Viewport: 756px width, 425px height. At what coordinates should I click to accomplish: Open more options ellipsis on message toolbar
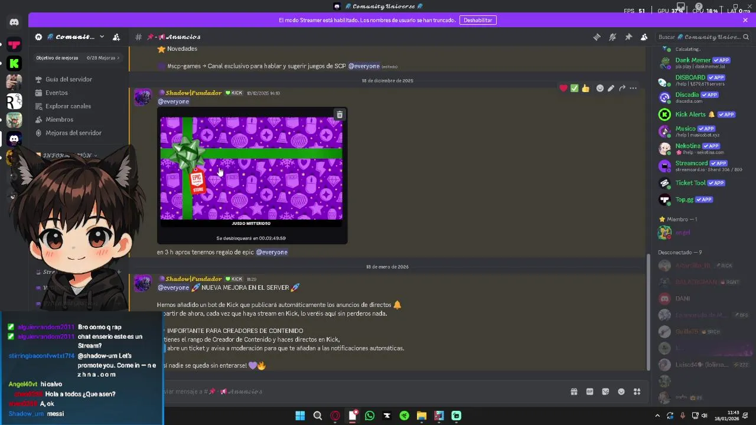point(633,88)
